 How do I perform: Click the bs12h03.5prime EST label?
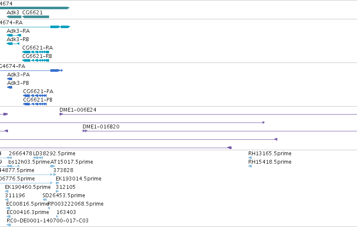tap(29, 162)
